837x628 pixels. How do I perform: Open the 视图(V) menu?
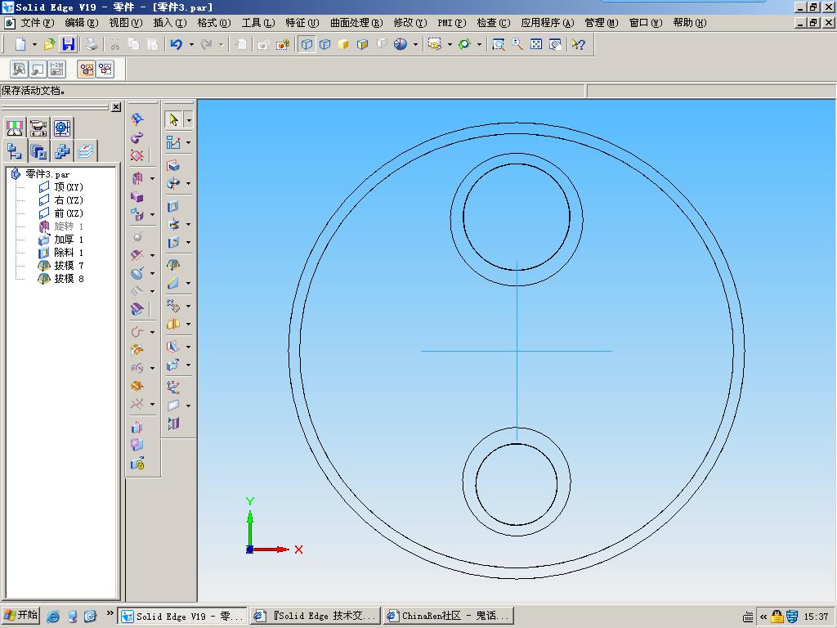point(126,23)
